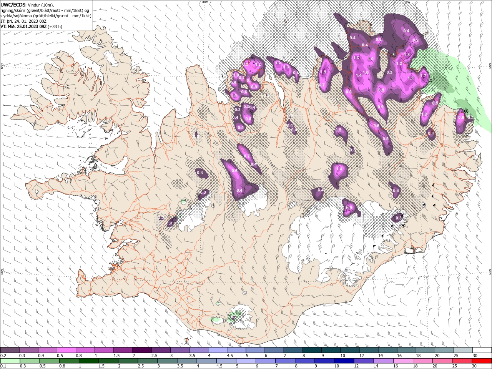
Task: Click the deepest purple 2 swatch, upper scale
Action: [x=142, y=350]
